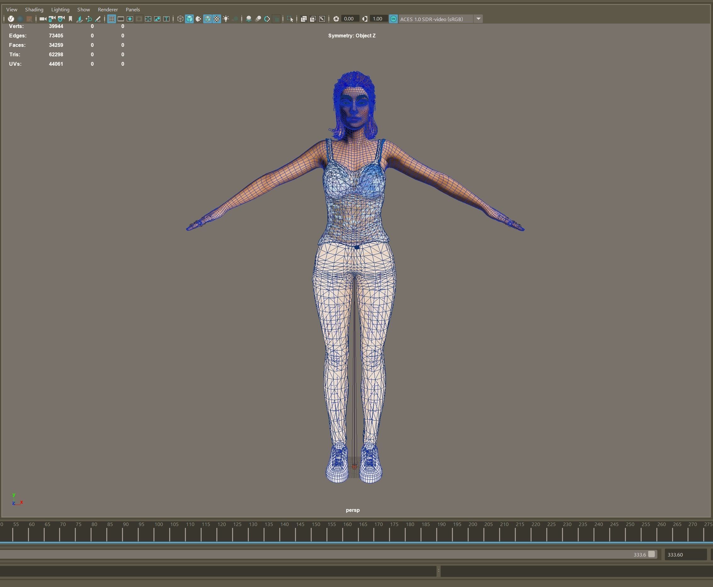Switch to wireframe display mode
The image size is (713, 587).
click(x=180, y=19)
